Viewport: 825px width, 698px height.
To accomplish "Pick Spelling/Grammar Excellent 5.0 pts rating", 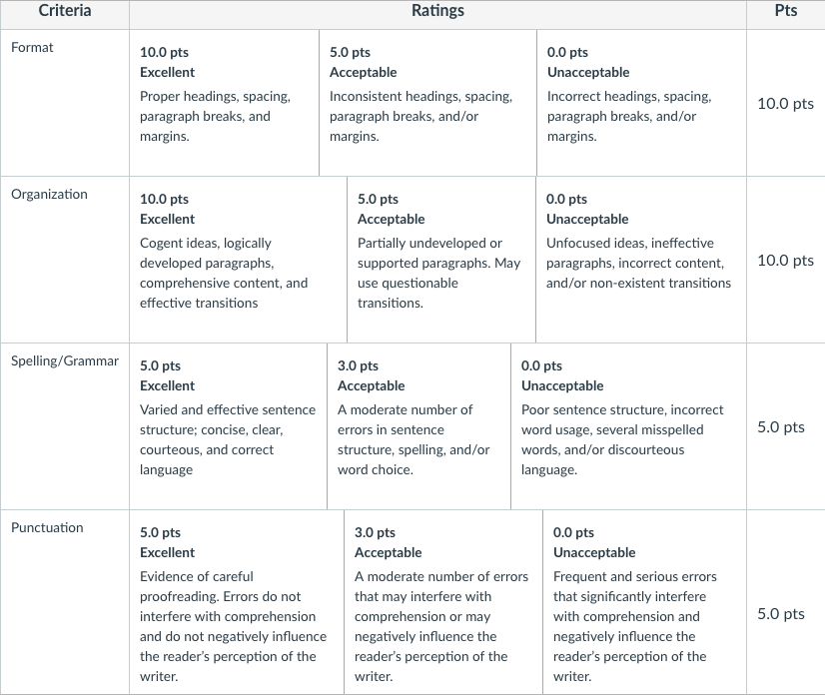I will [229, 426].
